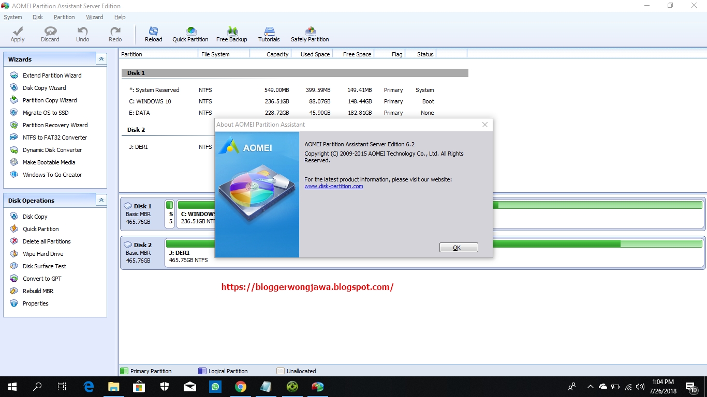Open WhatsApp from the taskbar

(x=215, y=386)
